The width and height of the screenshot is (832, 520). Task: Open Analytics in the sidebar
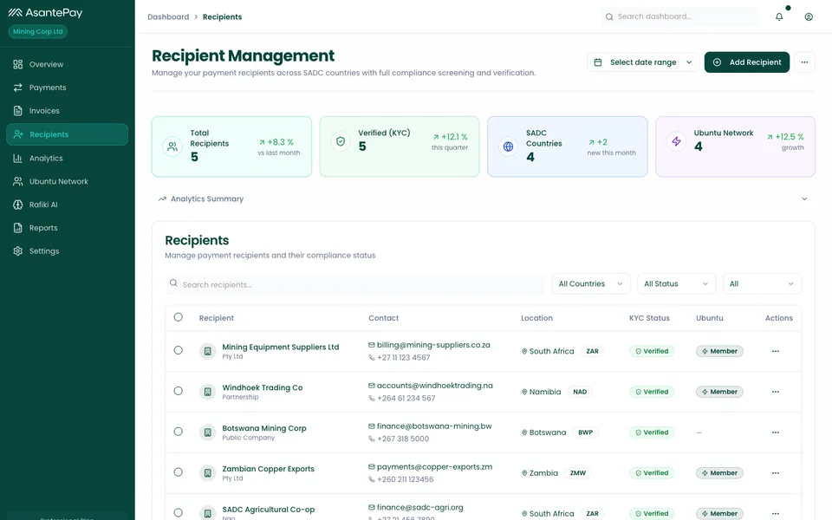click(x=67, y=158)
